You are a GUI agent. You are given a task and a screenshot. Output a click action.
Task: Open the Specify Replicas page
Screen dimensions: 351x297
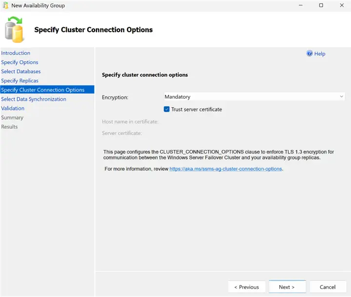19,80
